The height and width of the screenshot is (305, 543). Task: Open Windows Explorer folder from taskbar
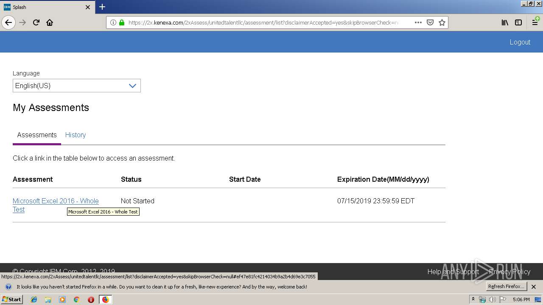[x=48, y=299]
